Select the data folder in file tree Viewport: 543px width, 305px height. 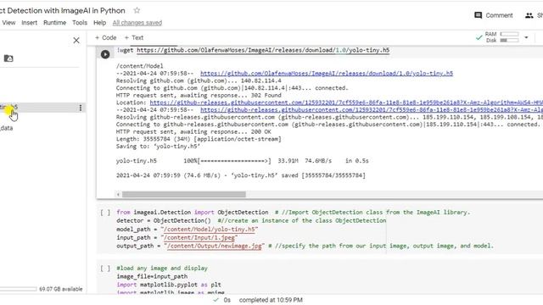click(7, 128)
